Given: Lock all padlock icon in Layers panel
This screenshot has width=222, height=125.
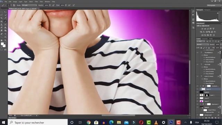Looking at the screenshot, I should tap(209, 48).
